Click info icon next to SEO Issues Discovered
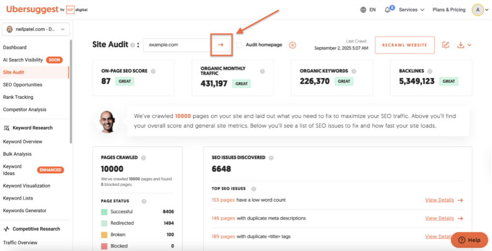Image resolution: width=492 pixels, height=251 pixels. (271, 158)
